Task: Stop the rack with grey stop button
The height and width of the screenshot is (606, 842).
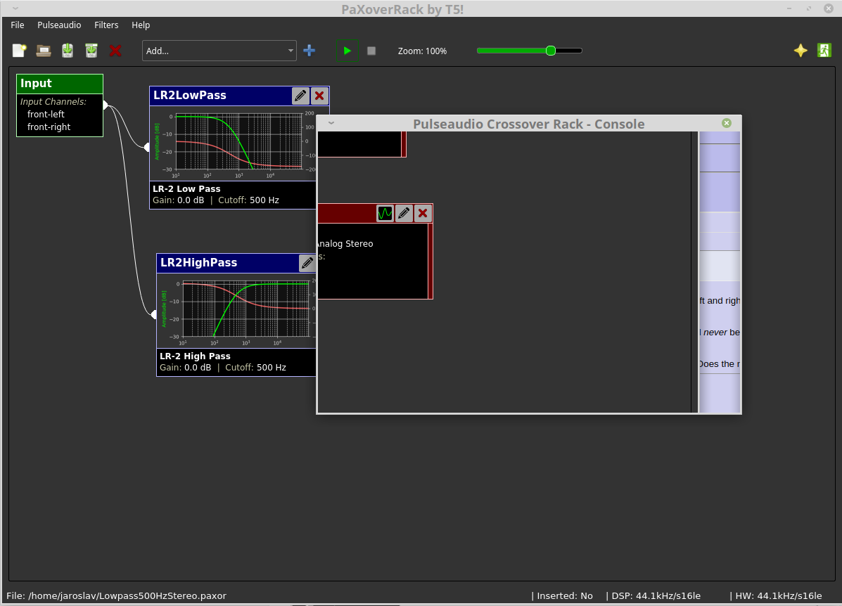Action: coord(371,51)
